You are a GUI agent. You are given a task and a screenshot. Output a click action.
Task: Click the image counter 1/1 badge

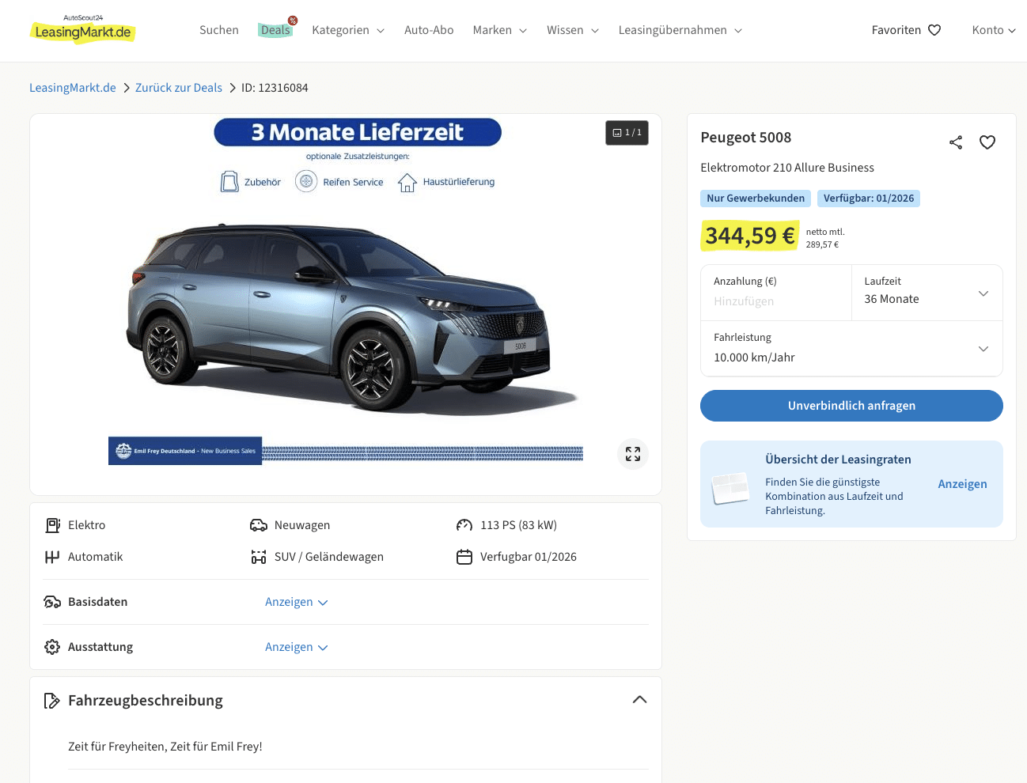[627, 133]
